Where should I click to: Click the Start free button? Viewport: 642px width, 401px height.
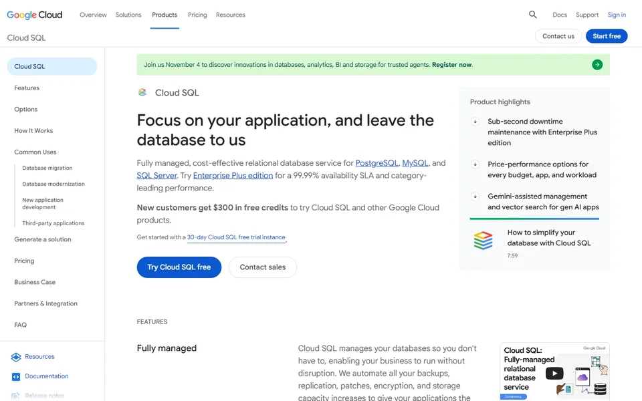pyautogui.click(x=607, y=36)
